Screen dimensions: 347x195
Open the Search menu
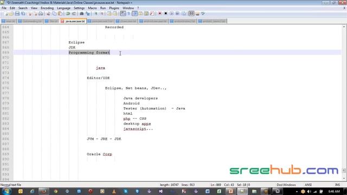[23, 8]
